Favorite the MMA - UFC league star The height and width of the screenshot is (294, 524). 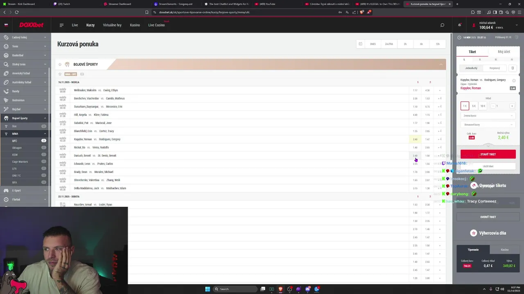pos(60,74)
